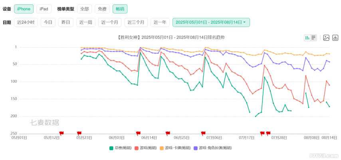
Task: Open the 2025年05月01日 - 2025年08月14日 date range dropdown
Action: pyautogui.click(x=211, y=22)
